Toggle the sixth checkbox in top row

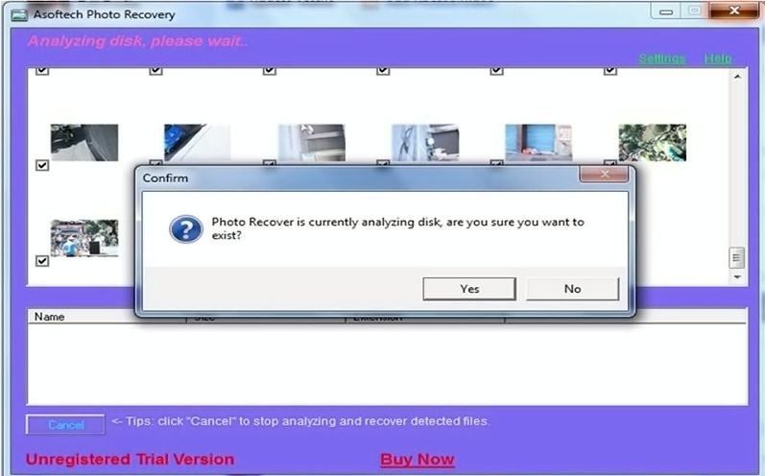click(610, 71)
